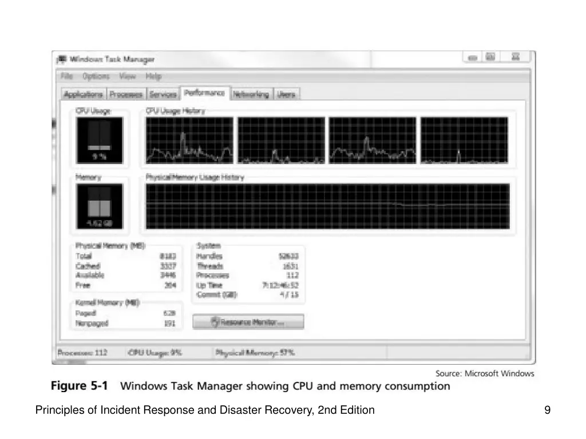Switch to the Processes tab

tap(126, 94)
